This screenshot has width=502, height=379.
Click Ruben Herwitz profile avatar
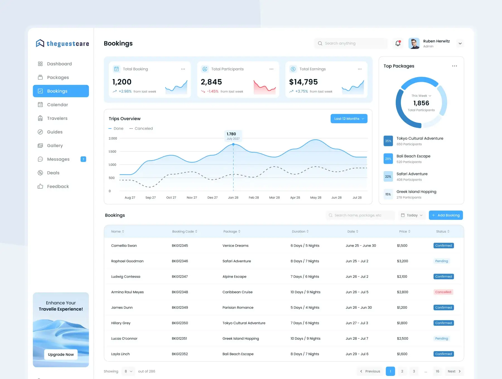point(414,43)
